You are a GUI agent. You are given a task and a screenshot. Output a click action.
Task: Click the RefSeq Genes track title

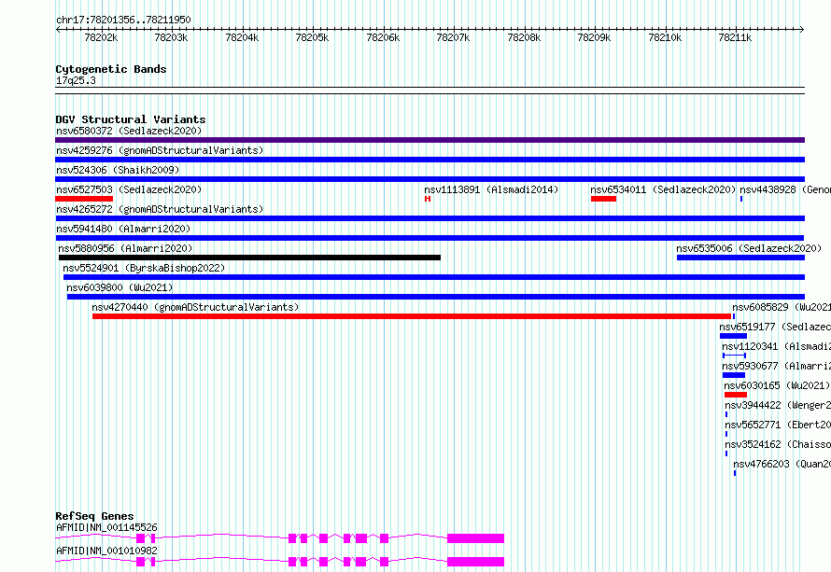coord(94,516)
